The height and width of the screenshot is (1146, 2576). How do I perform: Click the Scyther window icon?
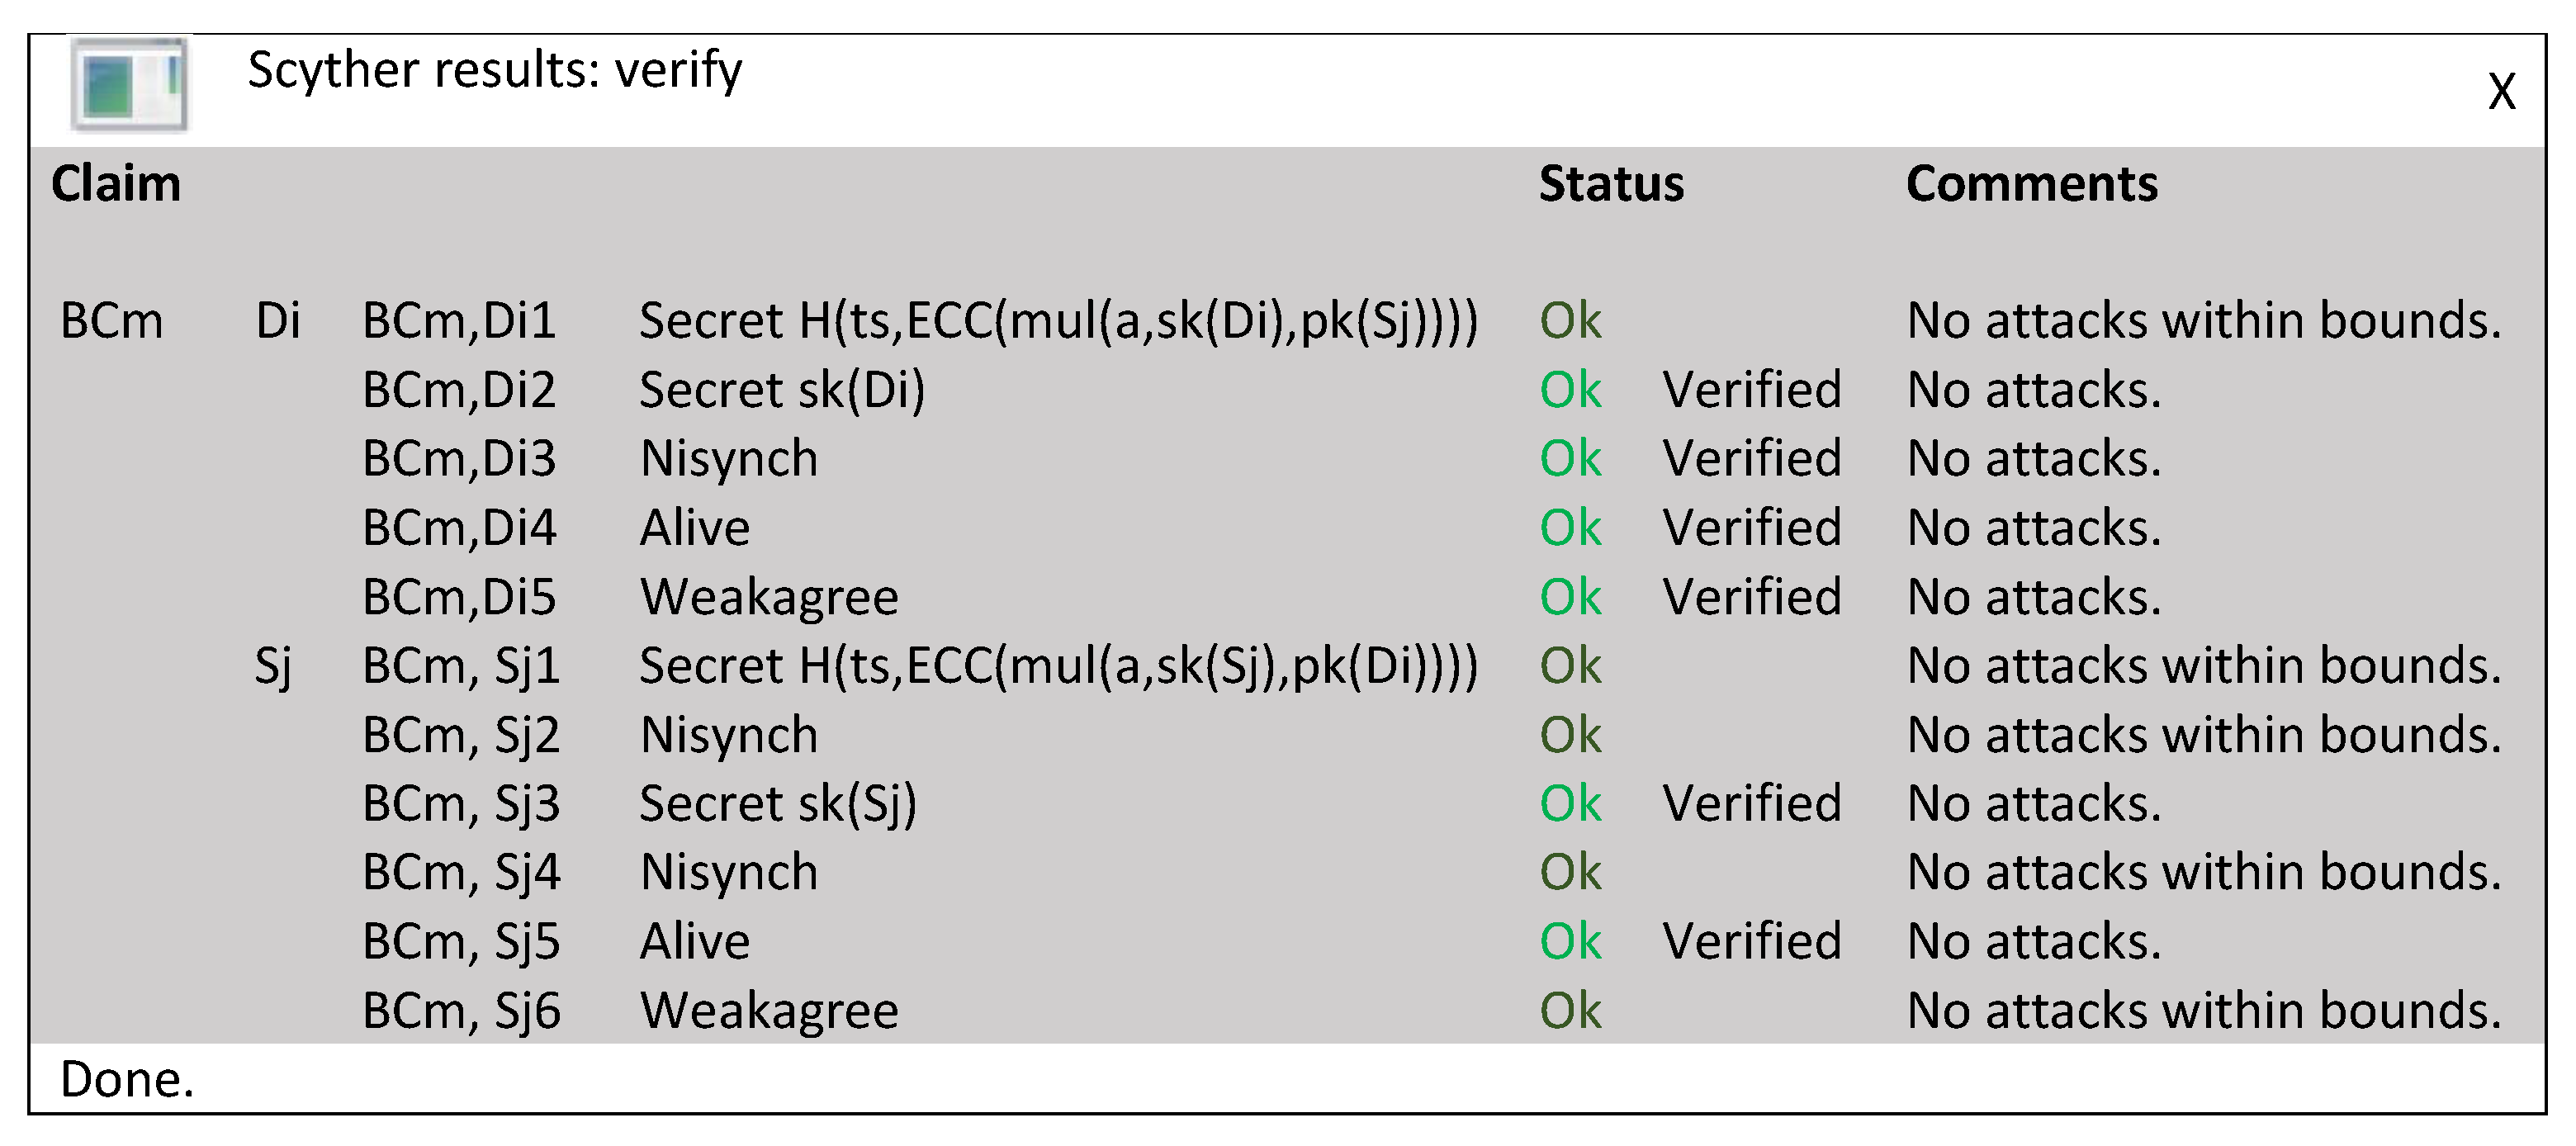coord(130,84)
